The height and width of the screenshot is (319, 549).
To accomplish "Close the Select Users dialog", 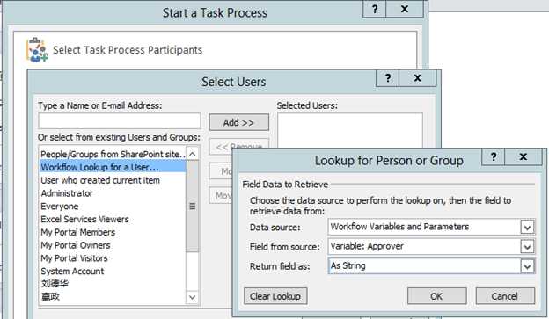I will click(417, 78).
